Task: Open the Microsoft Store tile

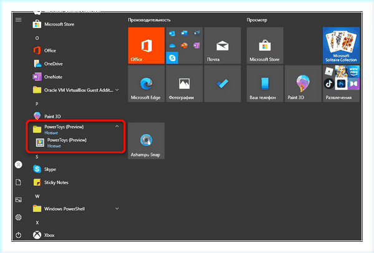Action: 265,45
